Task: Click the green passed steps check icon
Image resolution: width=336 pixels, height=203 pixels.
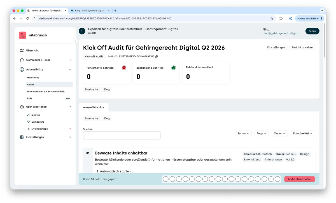Action: point(174,68)
